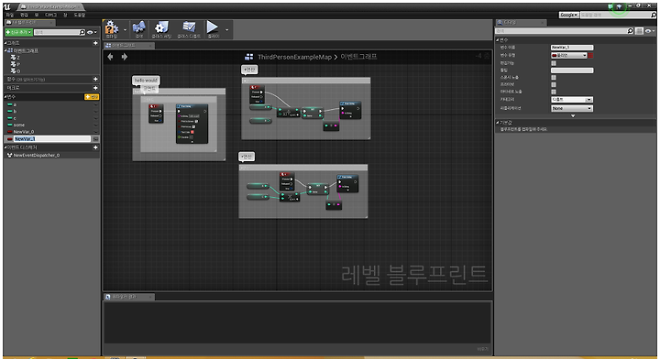Screen dimensions: 660x359
Task: Toggle visibility eye for variable some
Action: [95, 125]
